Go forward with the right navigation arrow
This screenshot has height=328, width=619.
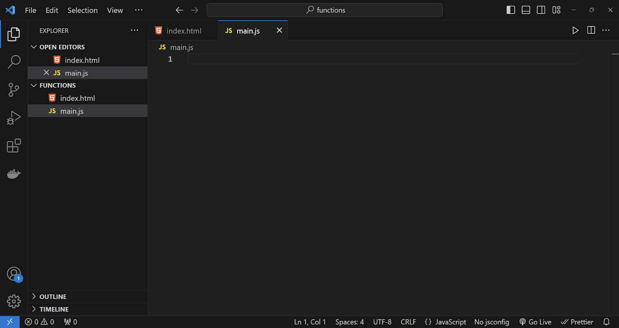tap(195, 10)
